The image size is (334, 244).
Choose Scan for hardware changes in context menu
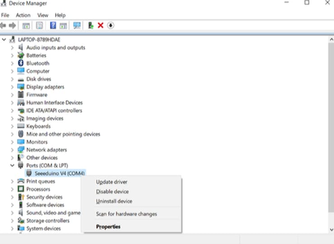click(x=132, y=214)
